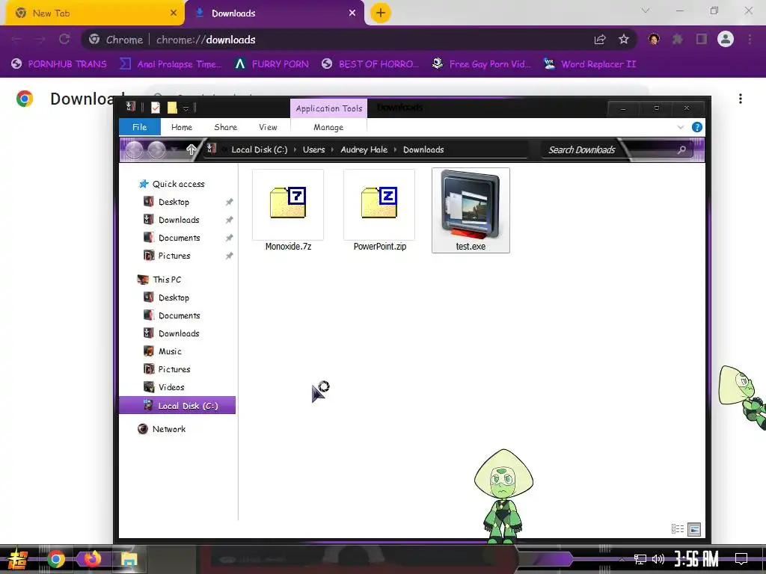Open Chrome profile avatar

[x=726, y=39]
